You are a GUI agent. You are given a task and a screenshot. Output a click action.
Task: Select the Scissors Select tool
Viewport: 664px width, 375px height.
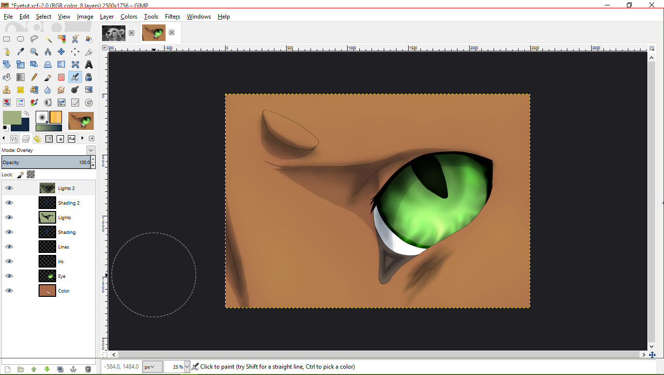tap(75, 39)
